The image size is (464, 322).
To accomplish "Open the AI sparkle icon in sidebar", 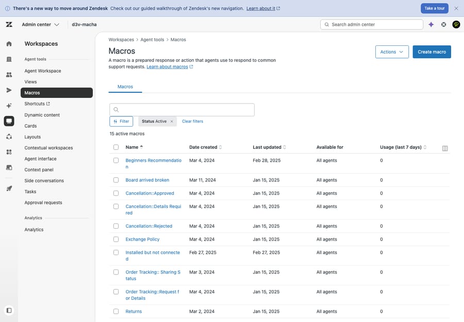I will point(9,106).
